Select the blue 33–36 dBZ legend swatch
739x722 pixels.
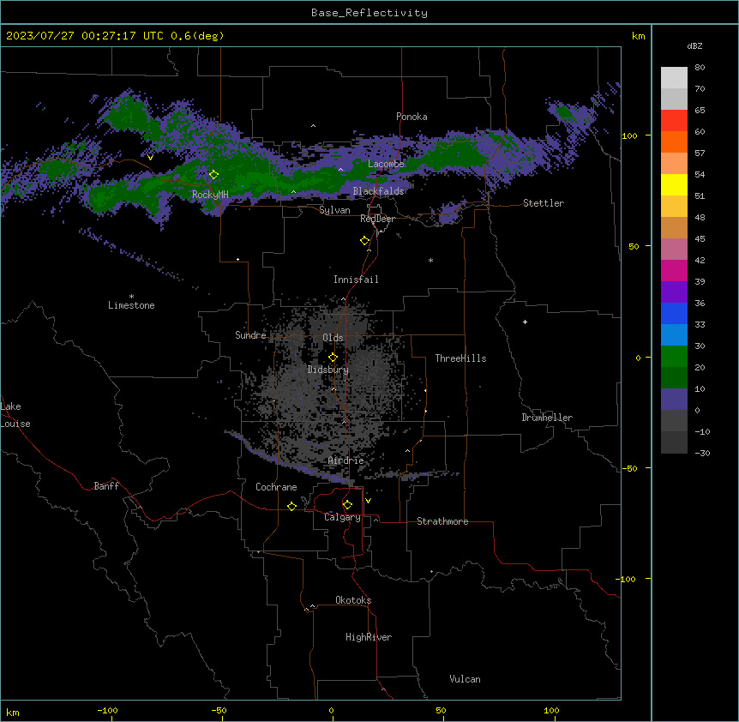point(674,313)
